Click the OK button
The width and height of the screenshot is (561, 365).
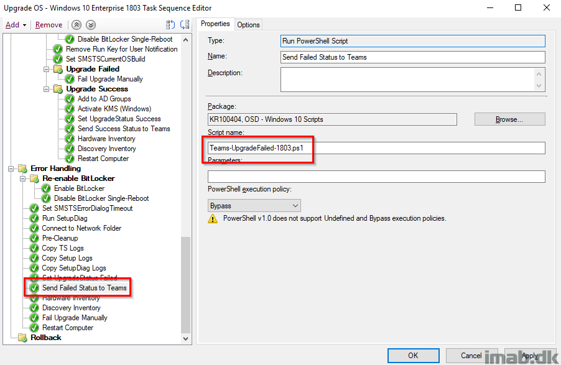(x=413, y=356)
